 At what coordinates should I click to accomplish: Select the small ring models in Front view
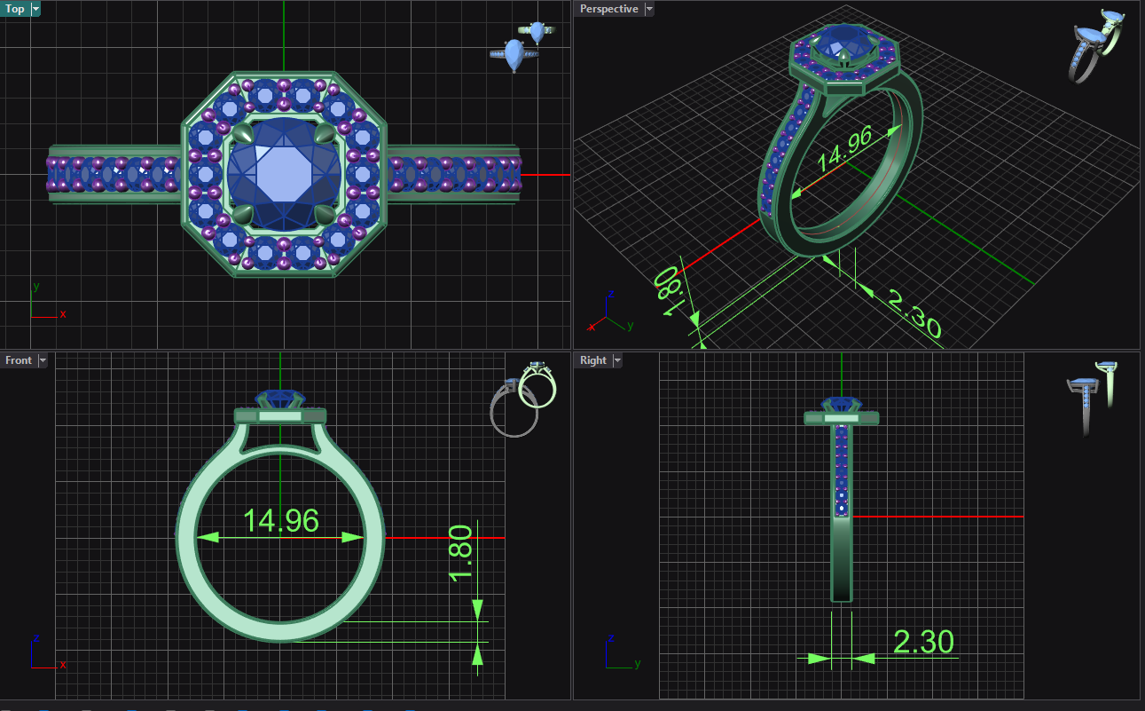[x=523, y=398]
